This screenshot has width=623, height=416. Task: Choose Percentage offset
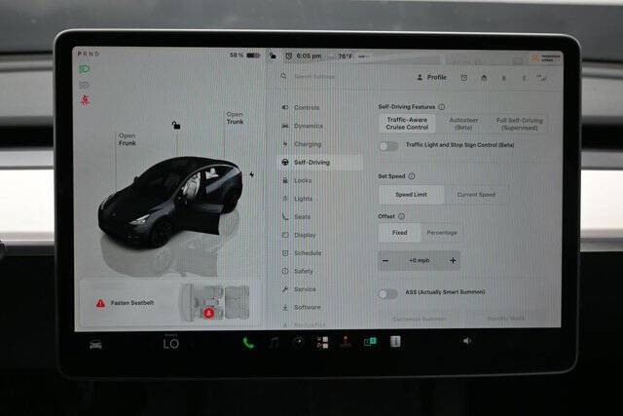442,233
